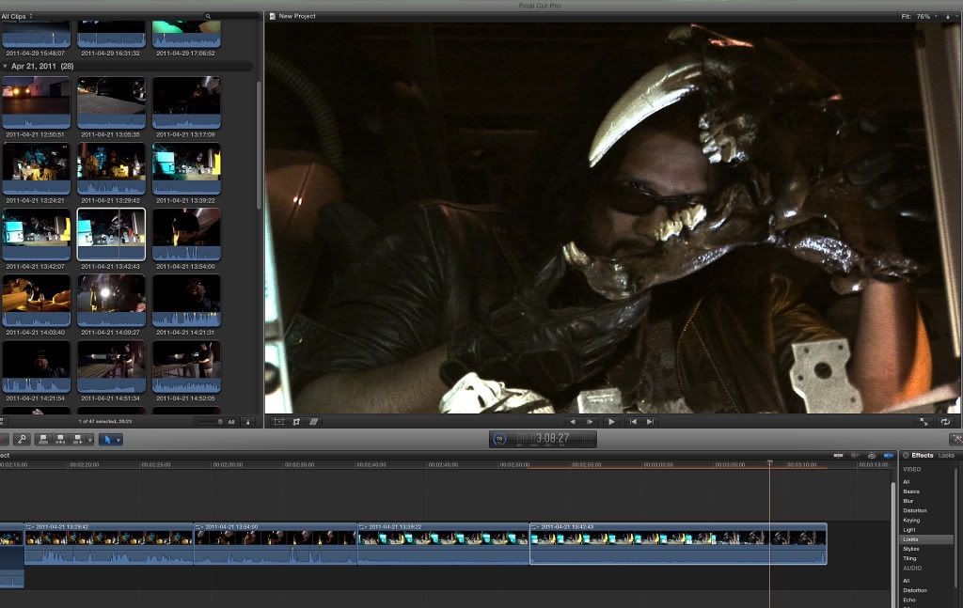Open the edit options dropdown arrow

point(90,439)
